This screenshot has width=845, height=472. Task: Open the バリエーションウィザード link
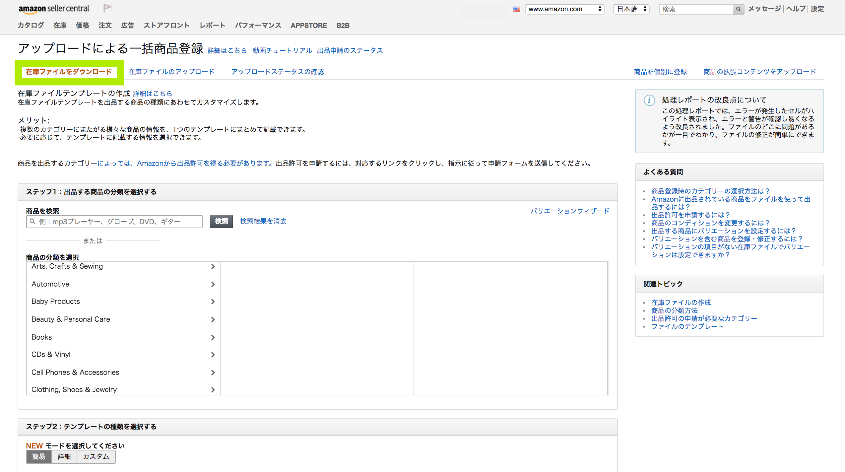click(x=570, y=211)
